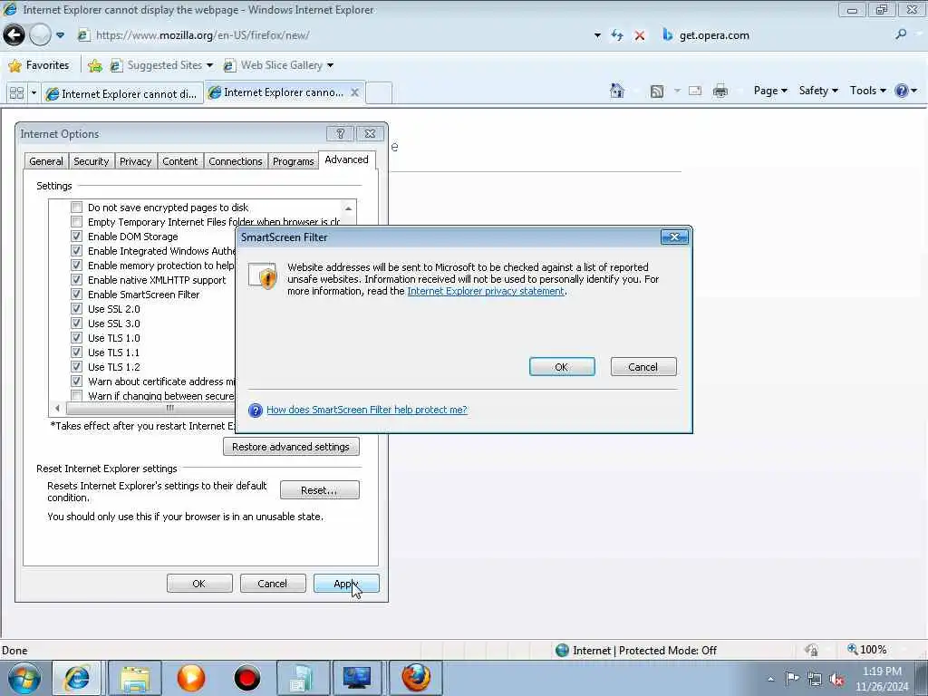Click Apply in Internet Options dialog
This screenshot has height=696, width=928.
pos(346,584)
